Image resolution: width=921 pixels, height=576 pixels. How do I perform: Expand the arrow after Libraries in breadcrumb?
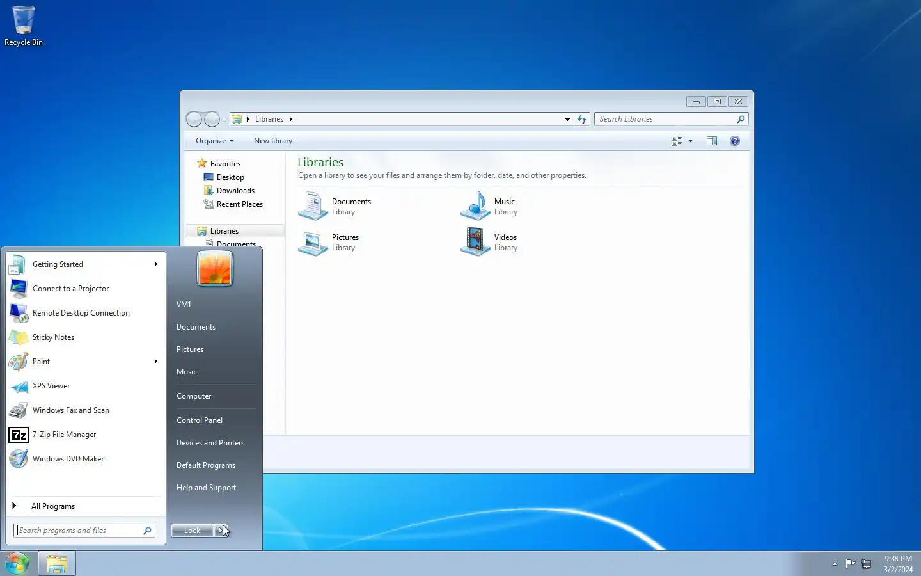290,119
